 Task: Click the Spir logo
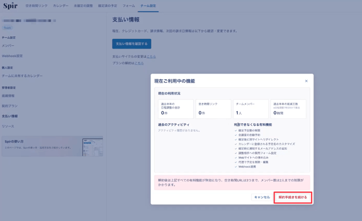(x=10, y=6)
